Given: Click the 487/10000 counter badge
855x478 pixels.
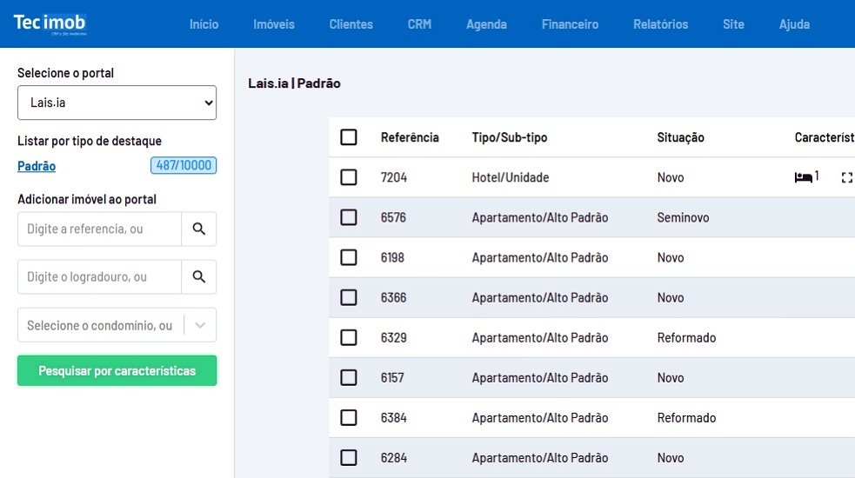Looking at the screenshot, I should click(x=184, y=166).
